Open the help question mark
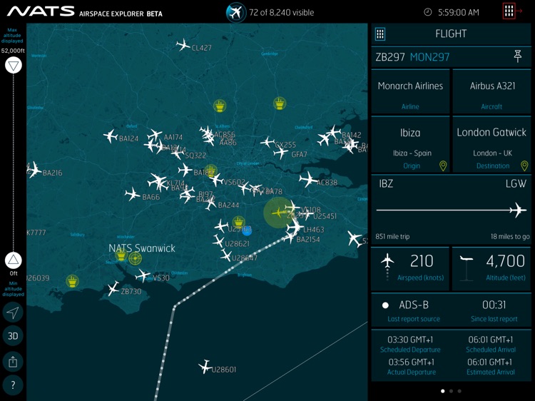The width and height of the screenshot is (535, 401). pyautogui.click(x=13, y=385)
